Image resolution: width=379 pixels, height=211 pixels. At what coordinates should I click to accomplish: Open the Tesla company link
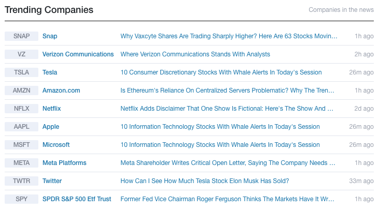50,72
